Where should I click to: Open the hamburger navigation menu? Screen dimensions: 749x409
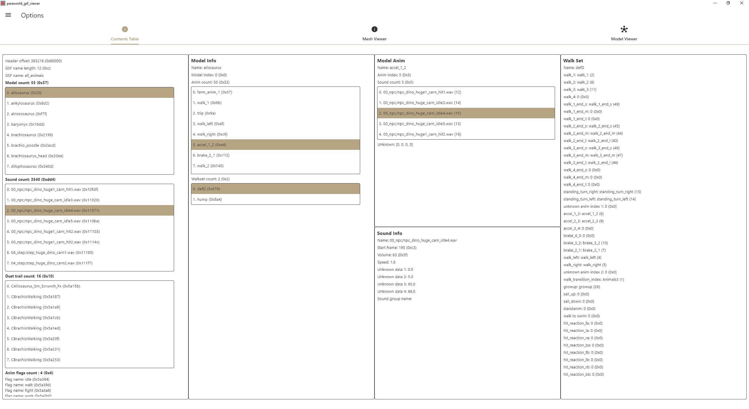[8, 15]
